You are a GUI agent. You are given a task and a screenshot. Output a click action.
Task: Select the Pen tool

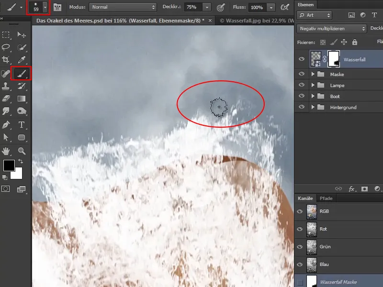click(6, 125)
